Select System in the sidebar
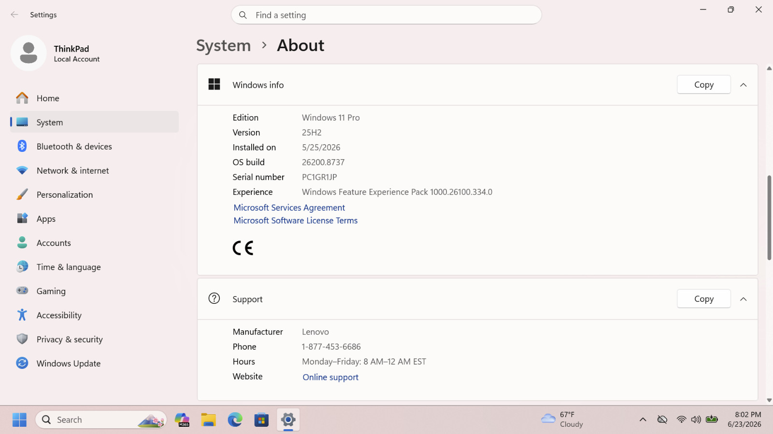 94,122
